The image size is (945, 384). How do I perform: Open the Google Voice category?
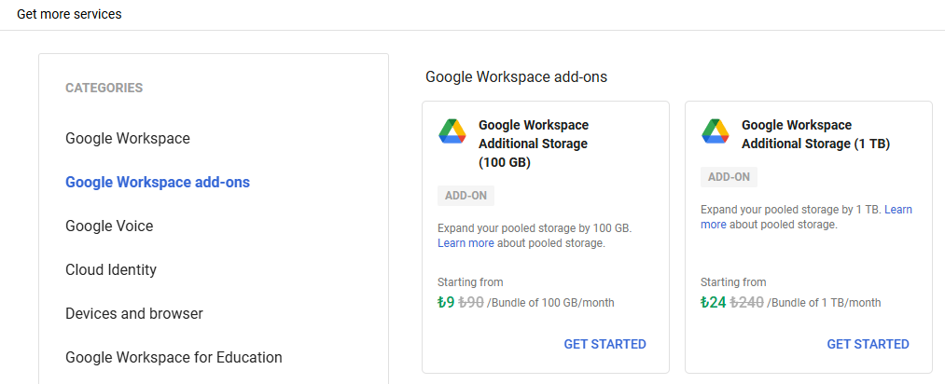point(109,226)
